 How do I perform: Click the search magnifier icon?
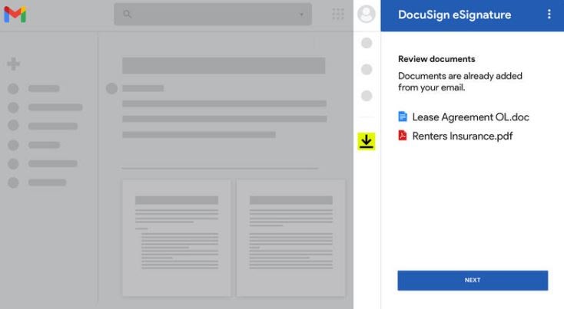point(128,14)
